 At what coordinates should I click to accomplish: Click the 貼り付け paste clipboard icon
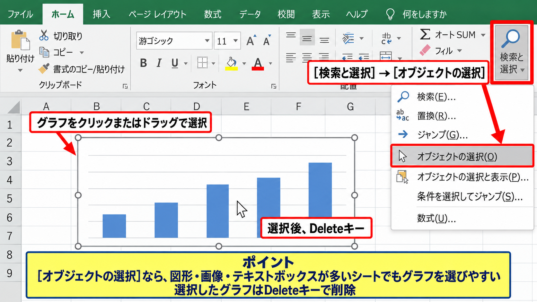pyautogui.click(x=20, y=40)
